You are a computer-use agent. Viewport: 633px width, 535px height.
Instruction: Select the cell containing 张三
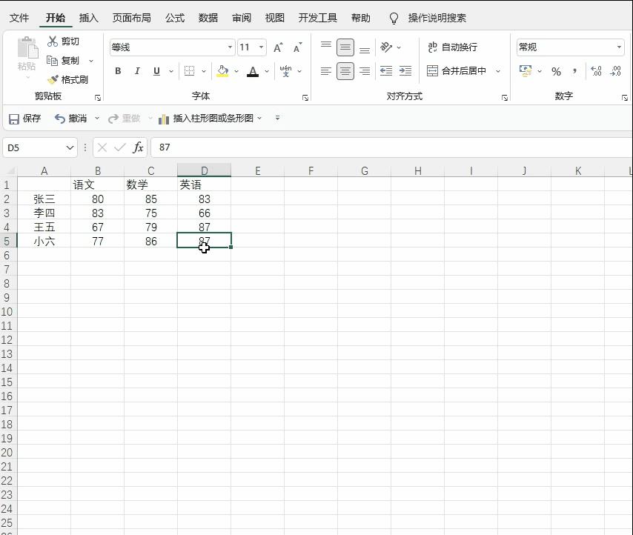tap(44, 199)
